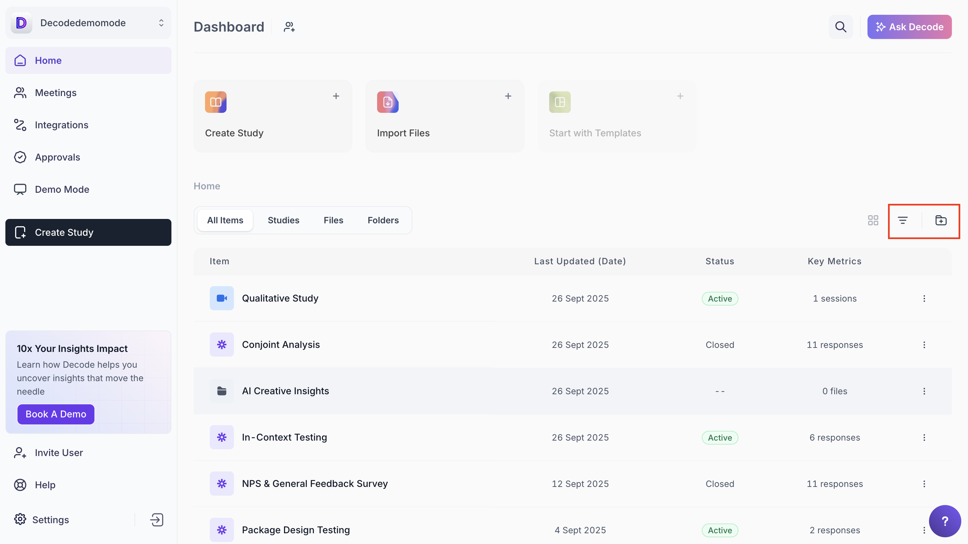Click the Ask Decode button
The image size is (968, 544).
coord(909,27)
